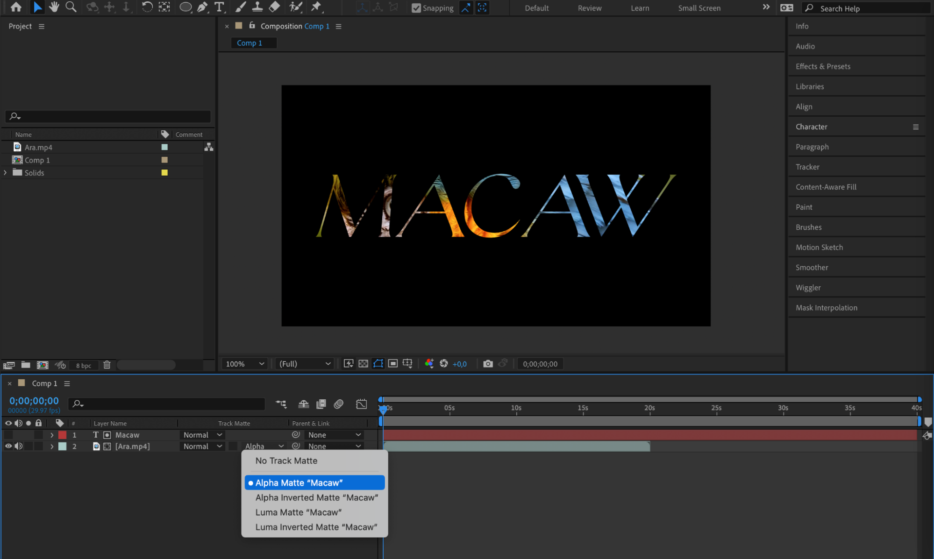
Task: Open the Effects & Presets panel
Action: [823, 66]
